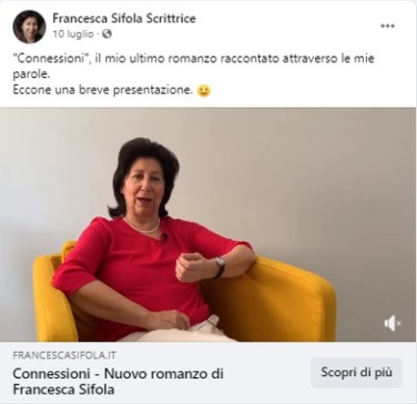Open the three-dot post options menu

pos(387,26)
